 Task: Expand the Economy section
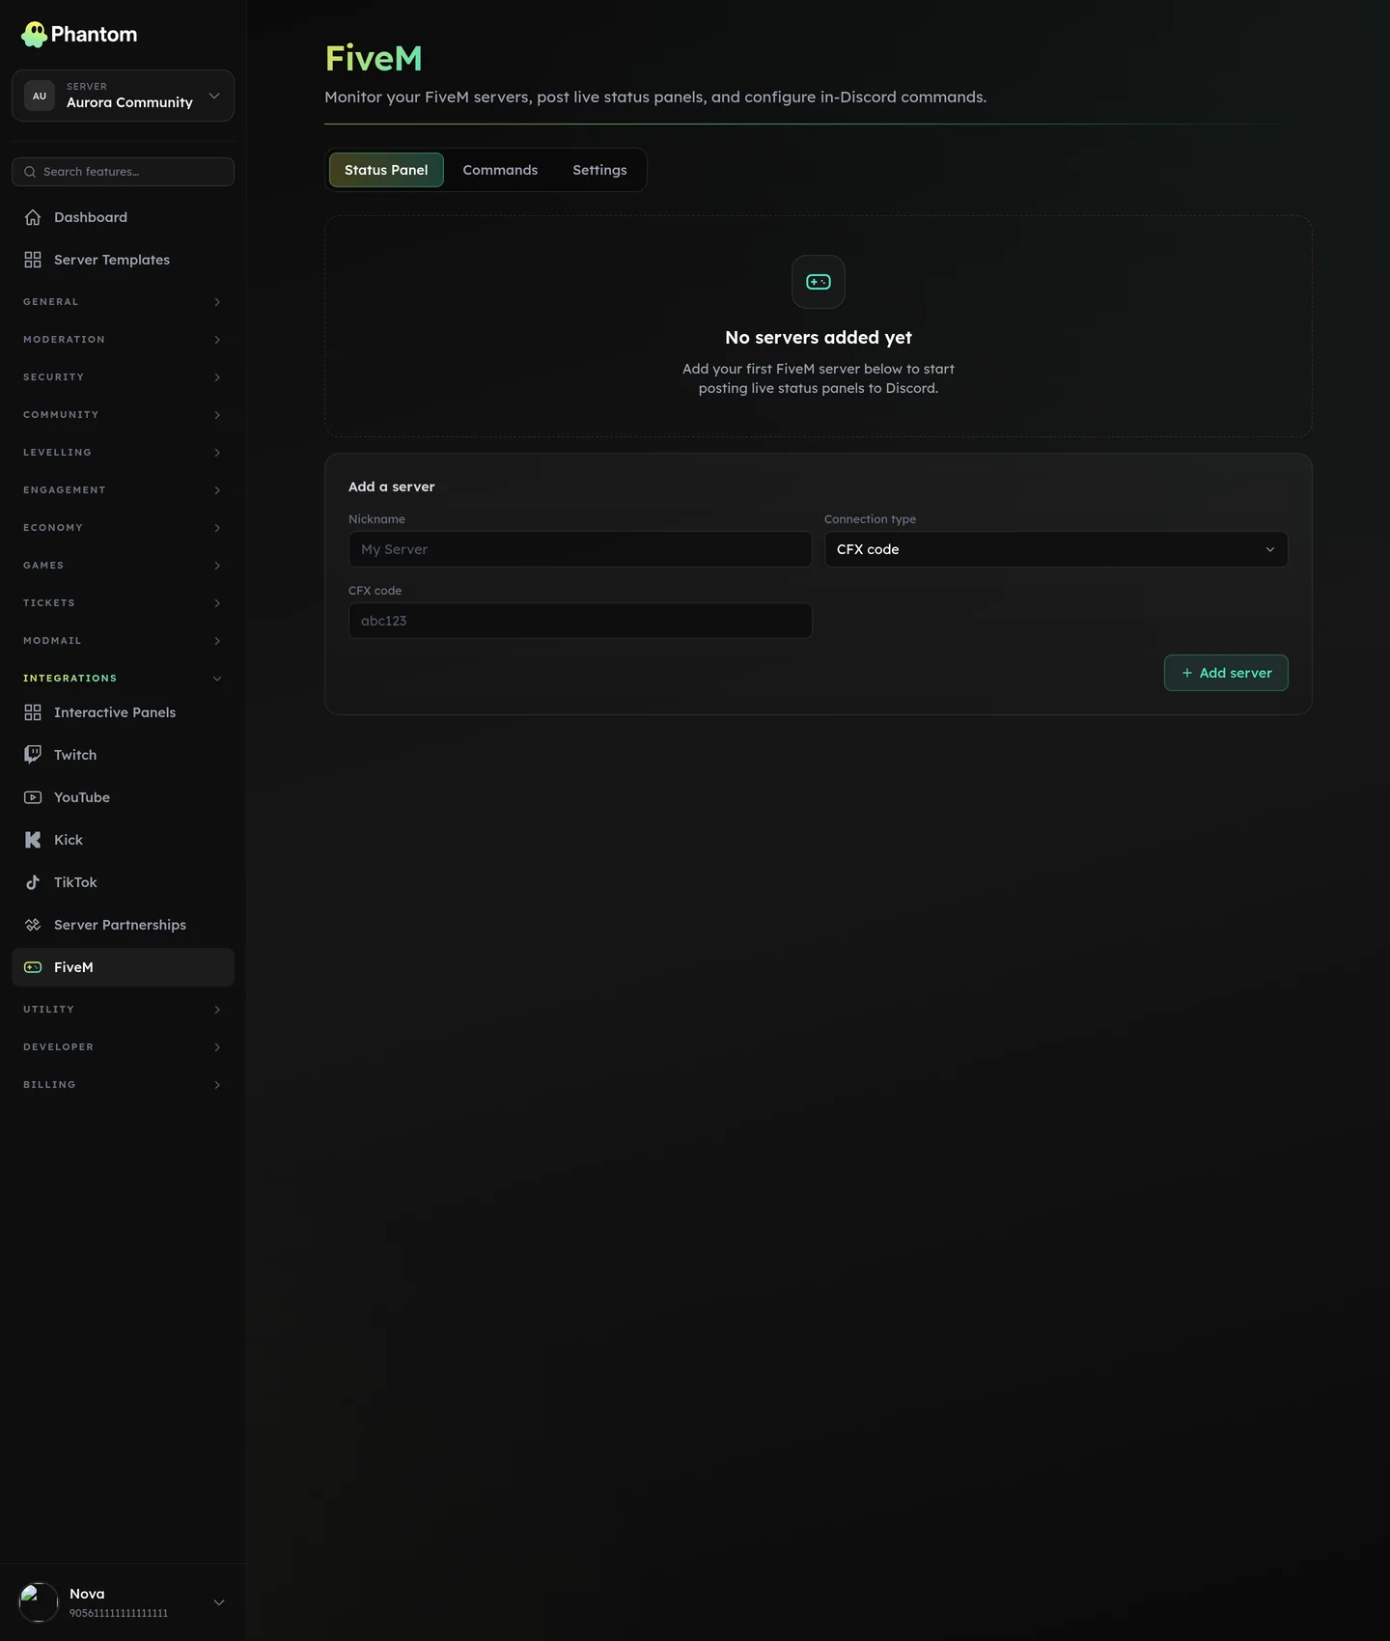pos(123,528)
